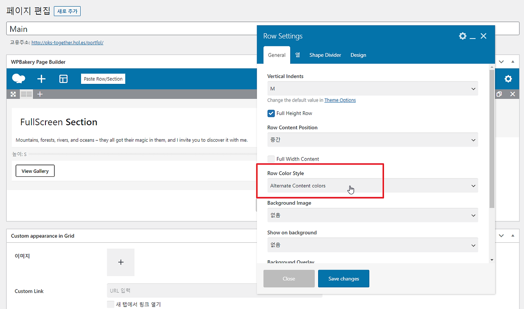Screen dimensions: 524x309
Task: Add an image with the plus tile
Action: pos(121,262)
